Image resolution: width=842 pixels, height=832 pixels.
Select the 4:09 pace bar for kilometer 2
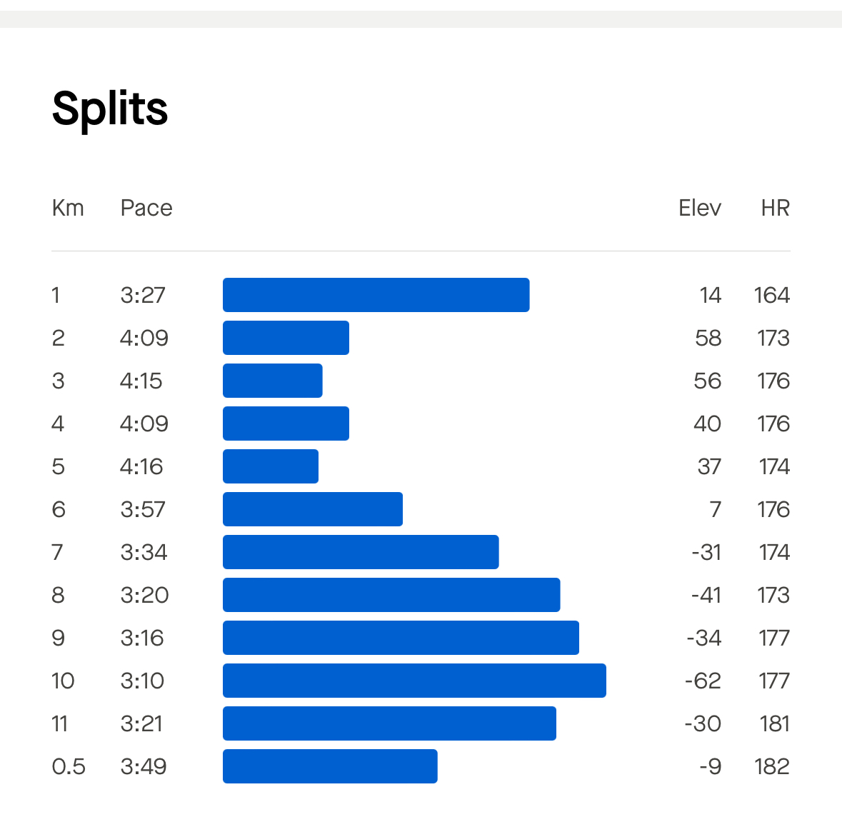[x=286, y=338]
